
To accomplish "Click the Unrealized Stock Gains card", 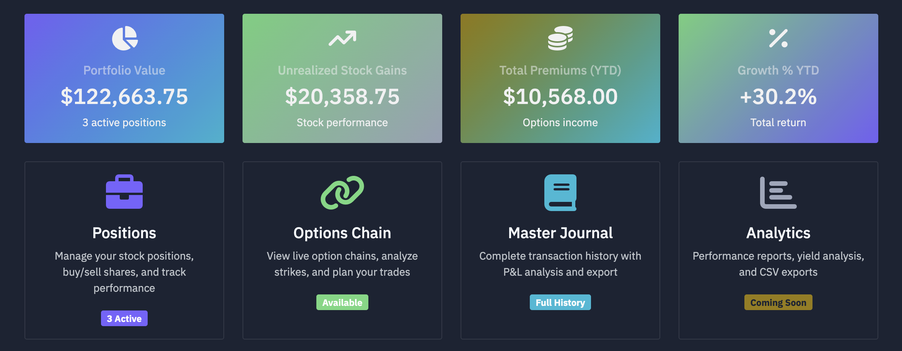I will [342, 78].
